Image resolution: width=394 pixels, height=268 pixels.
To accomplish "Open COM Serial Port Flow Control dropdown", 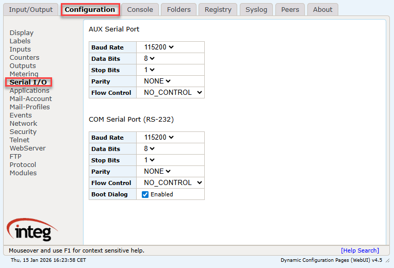I will 173,183.
